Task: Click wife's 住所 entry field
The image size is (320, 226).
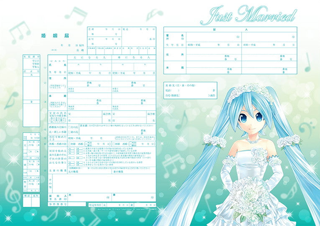Action: click(x=134, y=81)
